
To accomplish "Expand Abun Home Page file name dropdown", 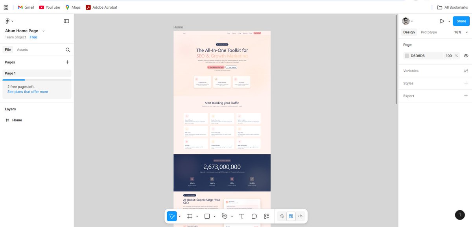I will coord(43,31).
